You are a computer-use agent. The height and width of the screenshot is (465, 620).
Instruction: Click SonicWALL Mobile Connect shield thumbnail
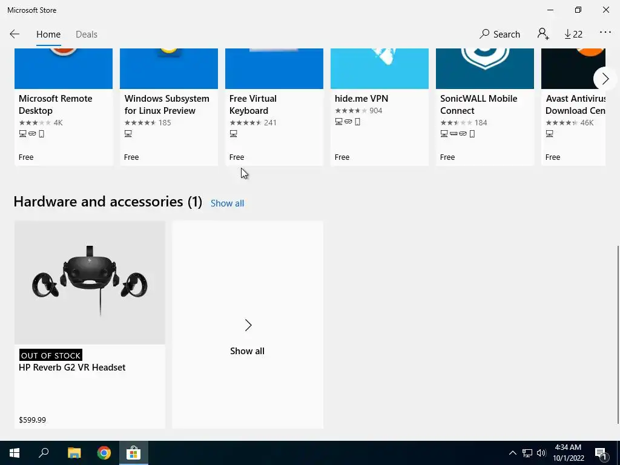point(485,68)
